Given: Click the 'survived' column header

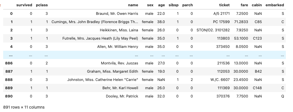Looking at the screenshot, I should coord(24,5).
